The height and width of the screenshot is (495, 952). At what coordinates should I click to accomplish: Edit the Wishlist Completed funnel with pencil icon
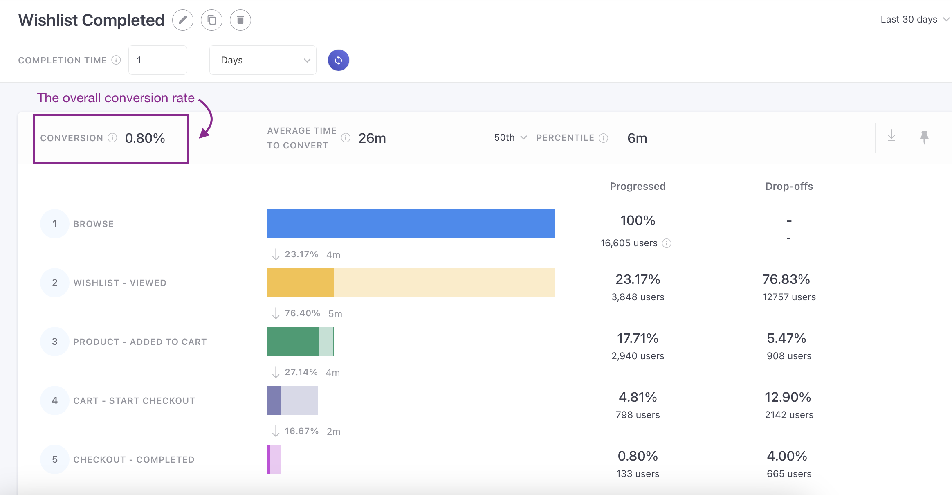tap(183, 20)
